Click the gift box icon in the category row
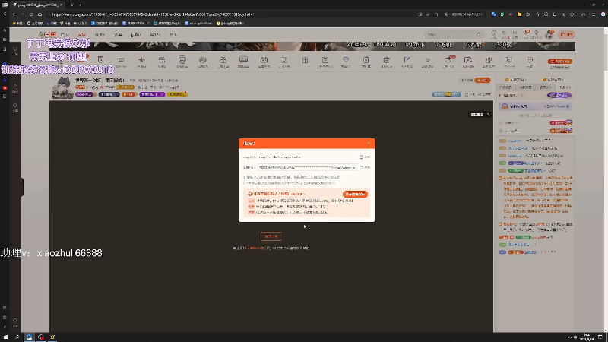Image resolution: width=608 pixels, height=342 pixels. point(305,61)
